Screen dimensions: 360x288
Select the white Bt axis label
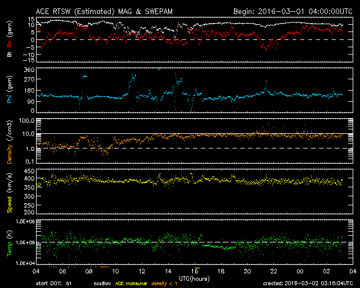coord(9,54)
